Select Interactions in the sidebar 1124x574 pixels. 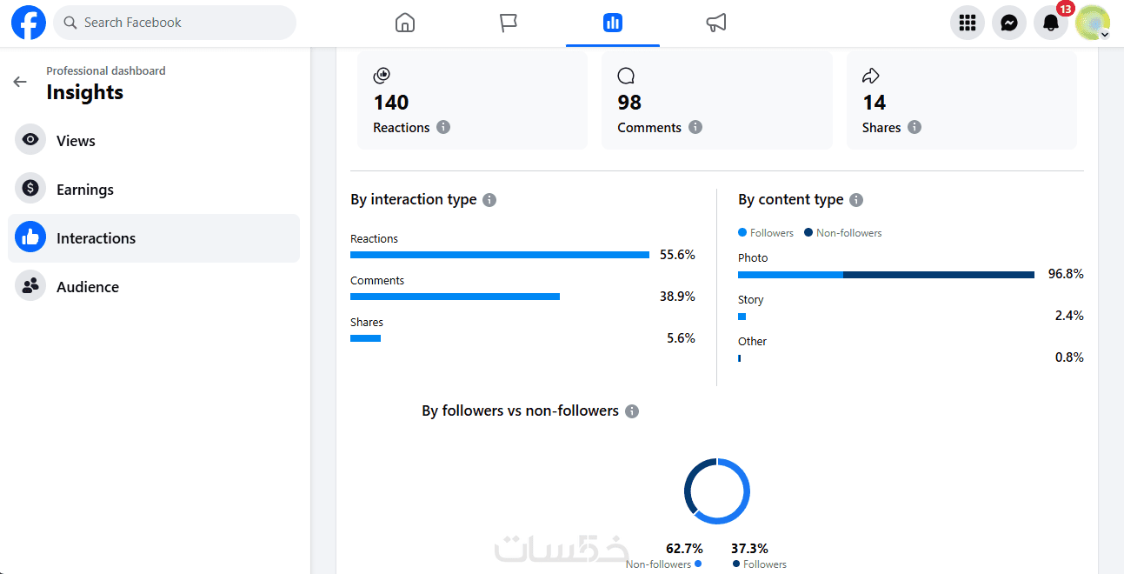point(96,238)
